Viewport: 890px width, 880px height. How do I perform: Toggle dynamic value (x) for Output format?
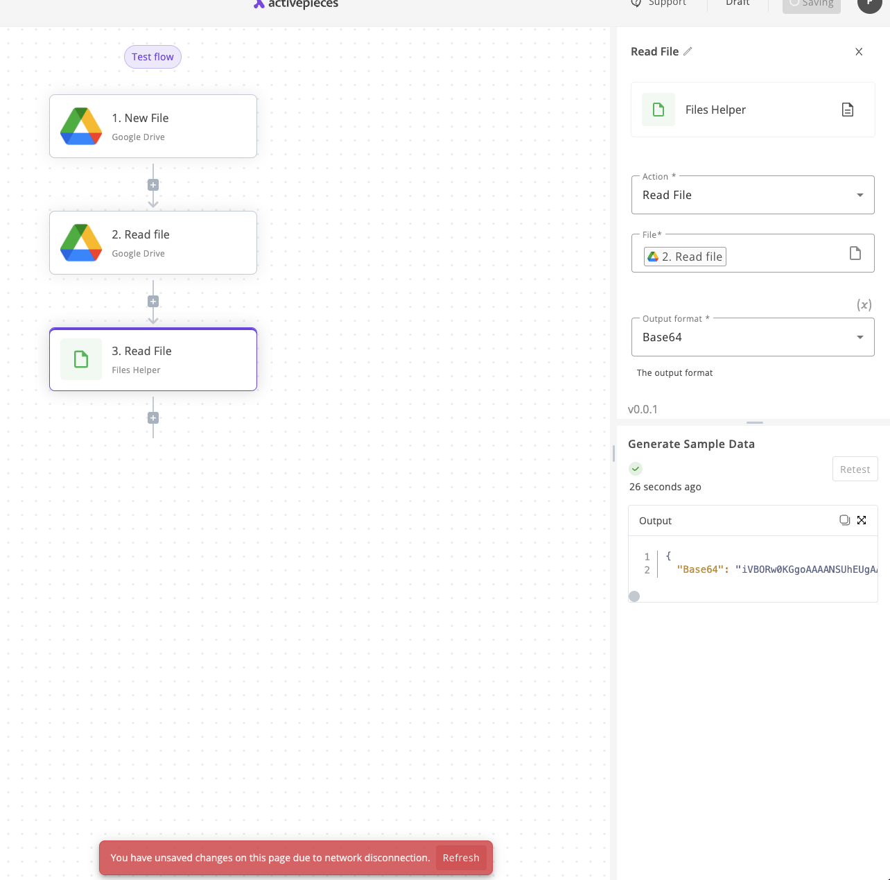point(864,304)
